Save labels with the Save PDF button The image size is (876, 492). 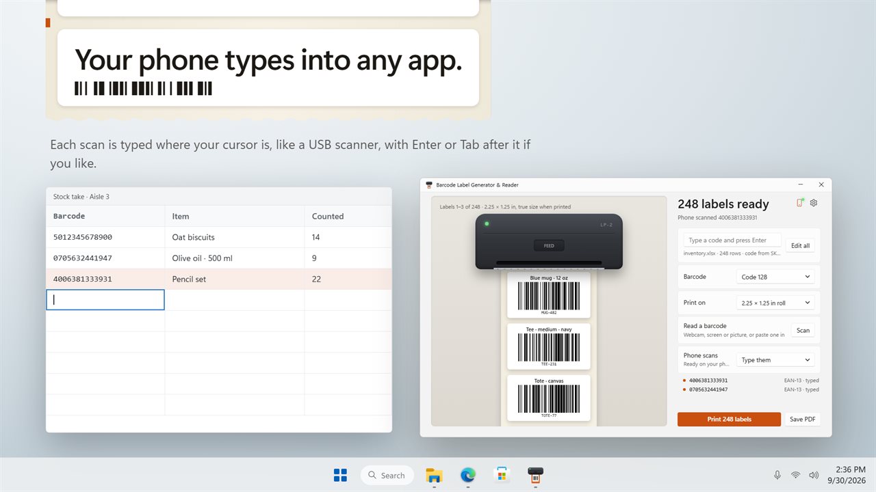801,419
